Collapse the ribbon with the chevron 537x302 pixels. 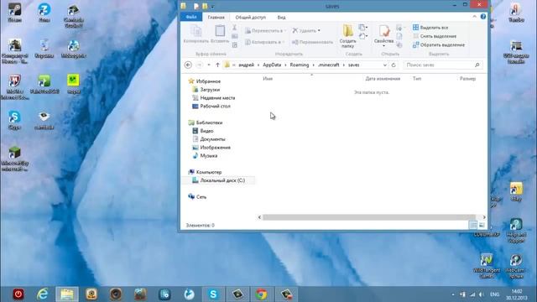[x=474, y=17]
